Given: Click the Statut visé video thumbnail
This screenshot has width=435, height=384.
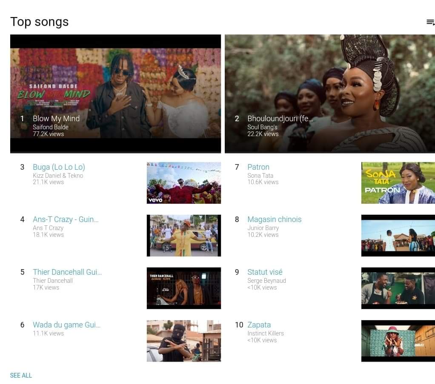Looking at the screenshot, I should coord(398,288).
